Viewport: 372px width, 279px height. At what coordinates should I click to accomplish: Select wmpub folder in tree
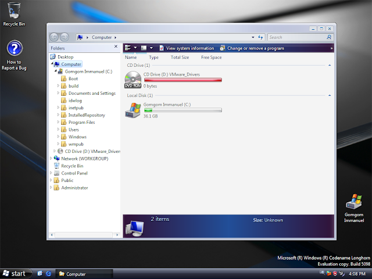click(76, 144)
